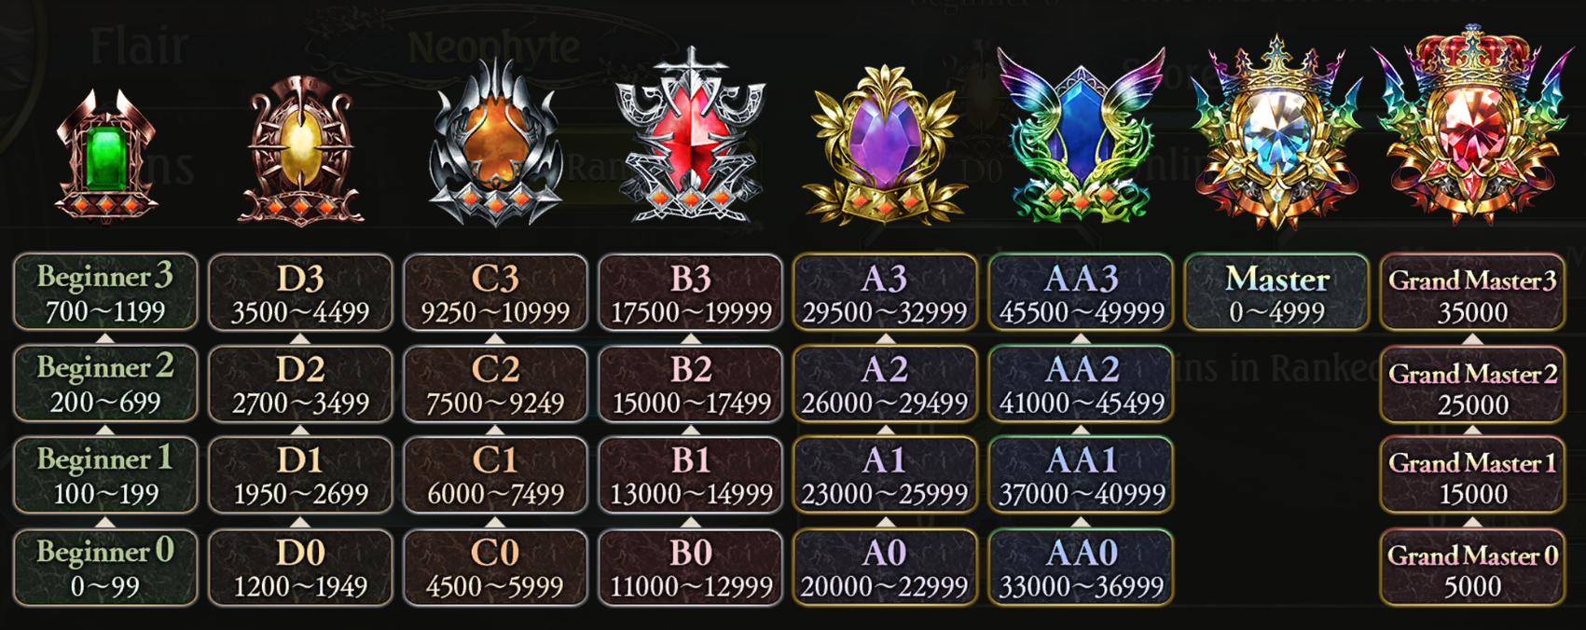Click the green emerald Beginner rank emblem
The height and width of the screenshot is (630, 1586).
click(105, 157)
